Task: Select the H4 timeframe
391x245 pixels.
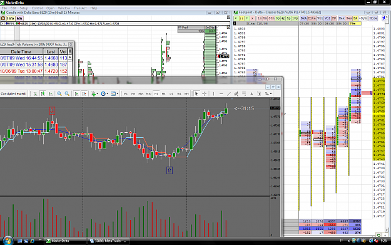Action: pyautogui.click(x=163, y=93)
